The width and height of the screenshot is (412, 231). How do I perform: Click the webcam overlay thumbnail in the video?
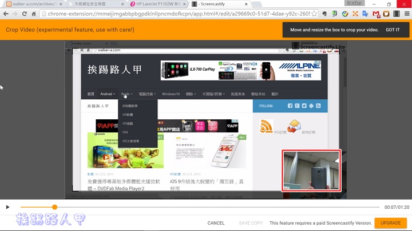311,171
